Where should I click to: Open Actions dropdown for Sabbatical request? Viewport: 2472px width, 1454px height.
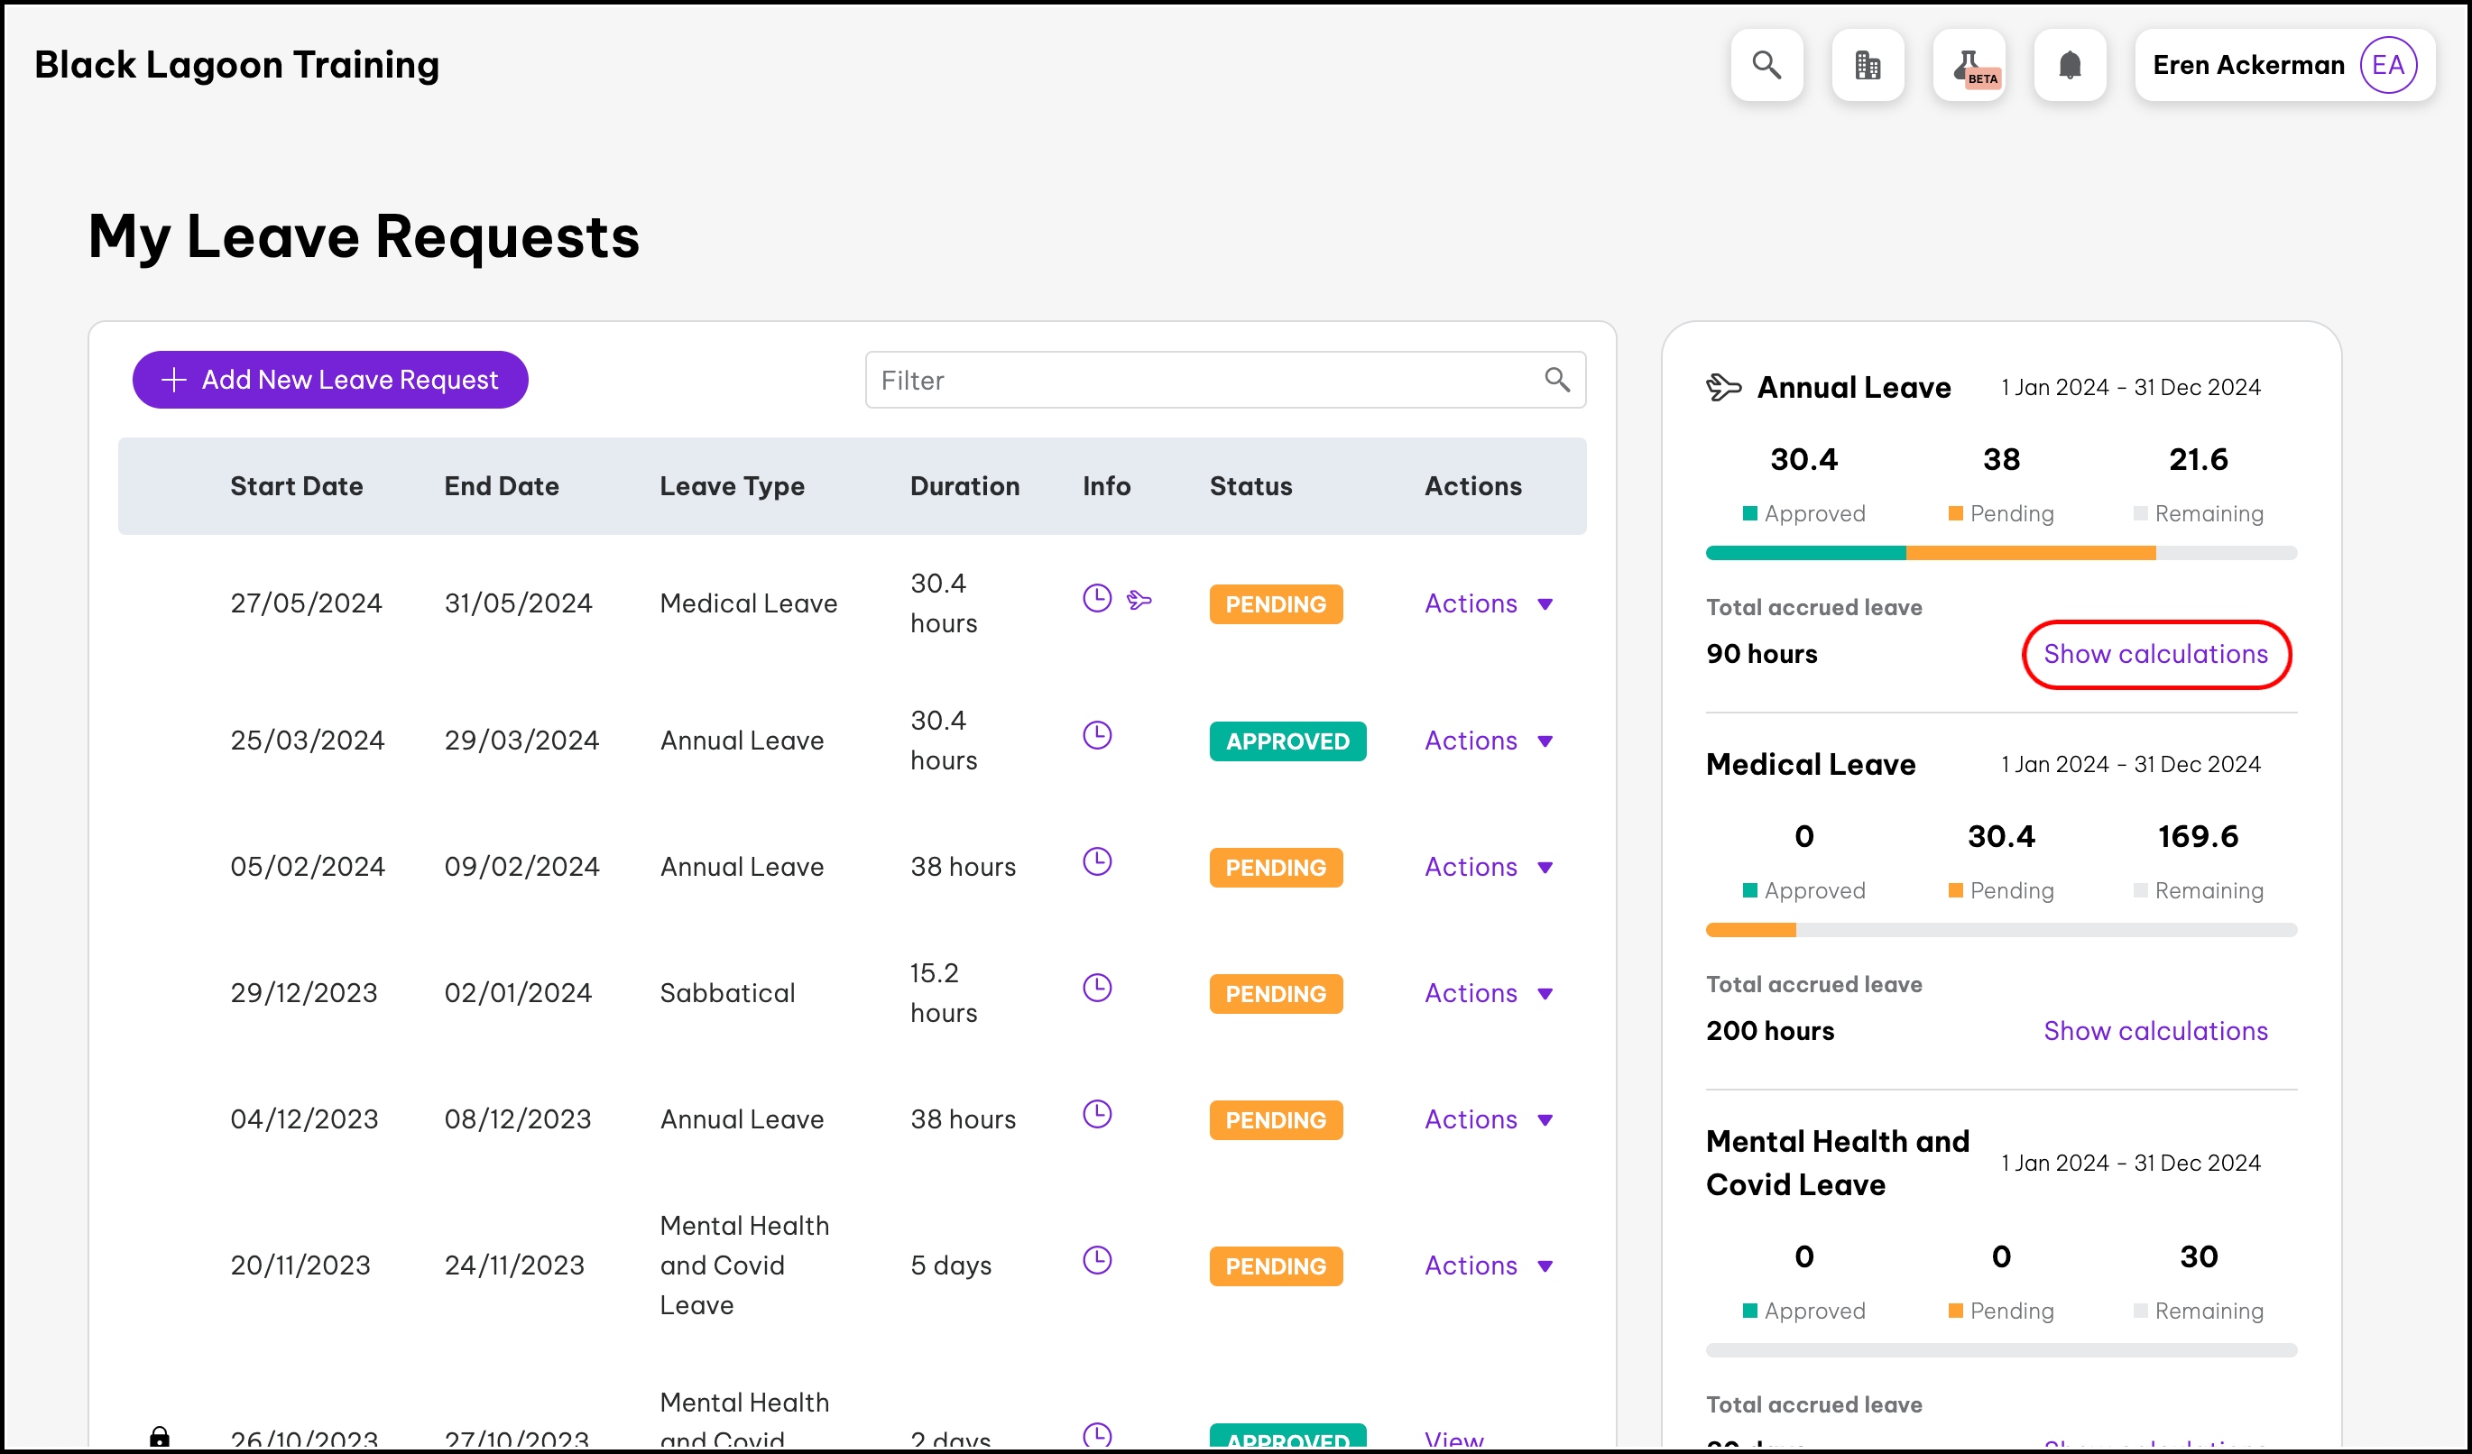coord(1488,993)
